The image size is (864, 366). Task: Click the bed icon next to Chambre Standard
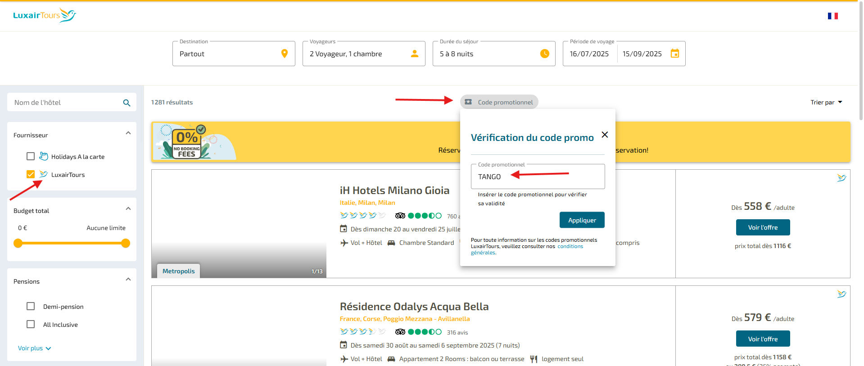[x=391, y=243]
